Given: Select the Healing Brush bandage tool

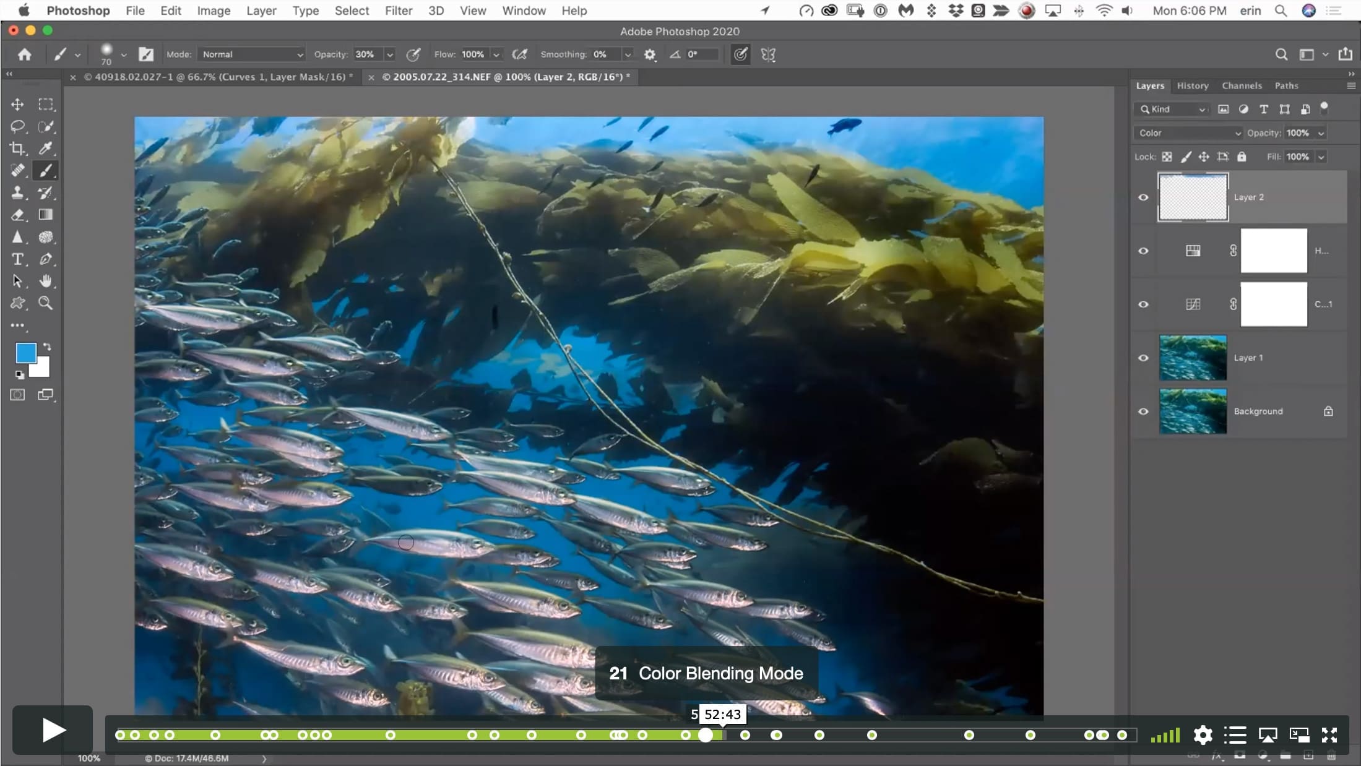Looking at the screenshot, I should click(17, 170).
